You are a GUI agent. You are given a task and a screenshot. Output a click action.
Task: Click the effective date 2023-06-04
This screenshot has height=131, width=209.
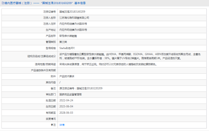(x=66, y=107)
